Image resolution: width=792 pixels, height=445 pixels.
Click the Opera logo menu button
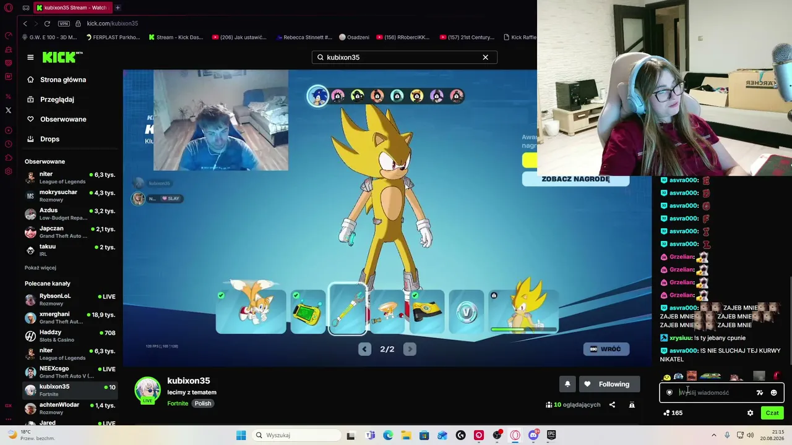pyautogui.click(x=9, y=8)
